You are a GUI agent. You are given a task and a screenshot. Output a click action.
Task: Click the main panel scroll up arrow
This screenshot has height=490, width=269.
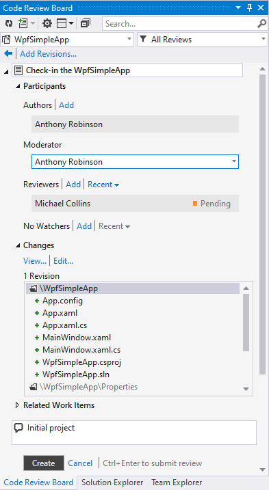click(263, 69)
